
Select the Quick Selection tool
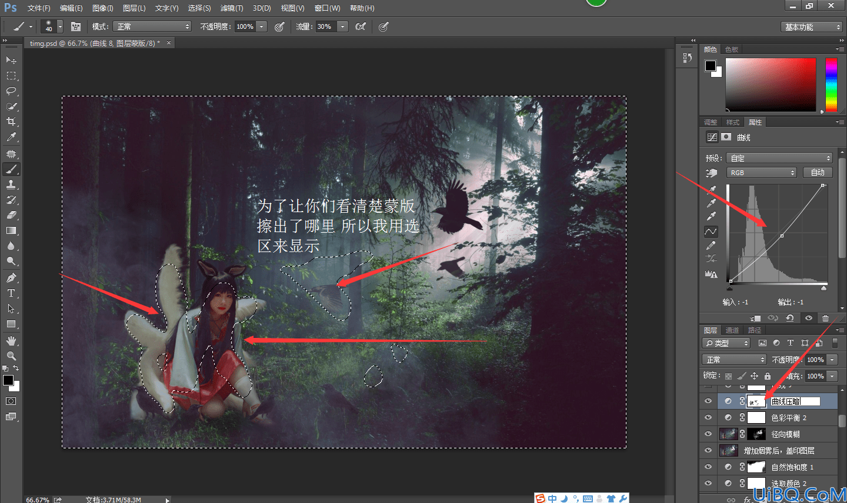11,106
